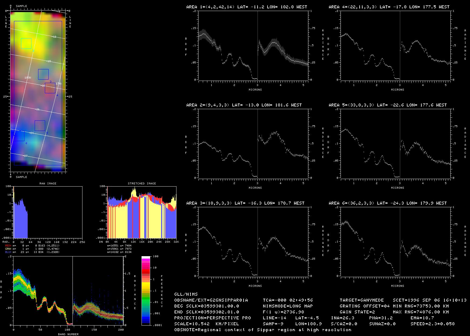470x336 pixels.
Task: Click the OBSNAME/EXT=G2GNSIPPAR01A text
Action: point(211,300)
